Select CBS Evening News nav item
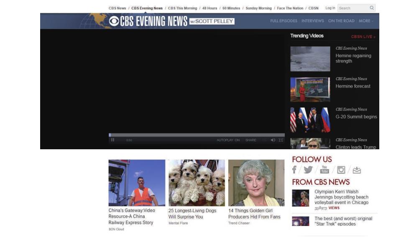414x241 pixels. (147, 8)
